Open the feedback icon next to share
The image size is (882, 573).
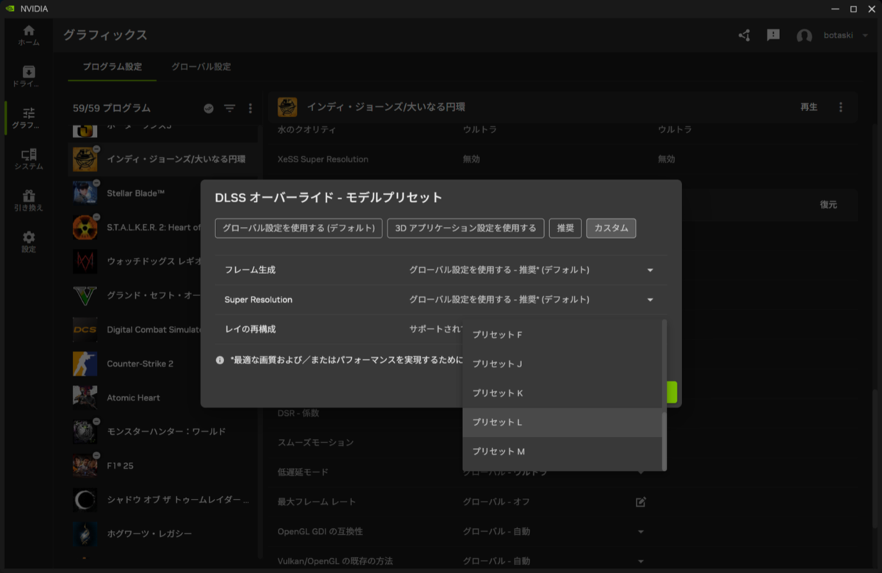772,35
